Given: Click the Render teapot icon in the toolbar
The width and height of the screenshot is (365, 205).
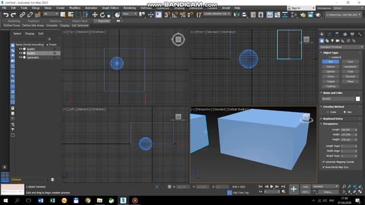Looking at the screenshot, I should click(318, 15).
